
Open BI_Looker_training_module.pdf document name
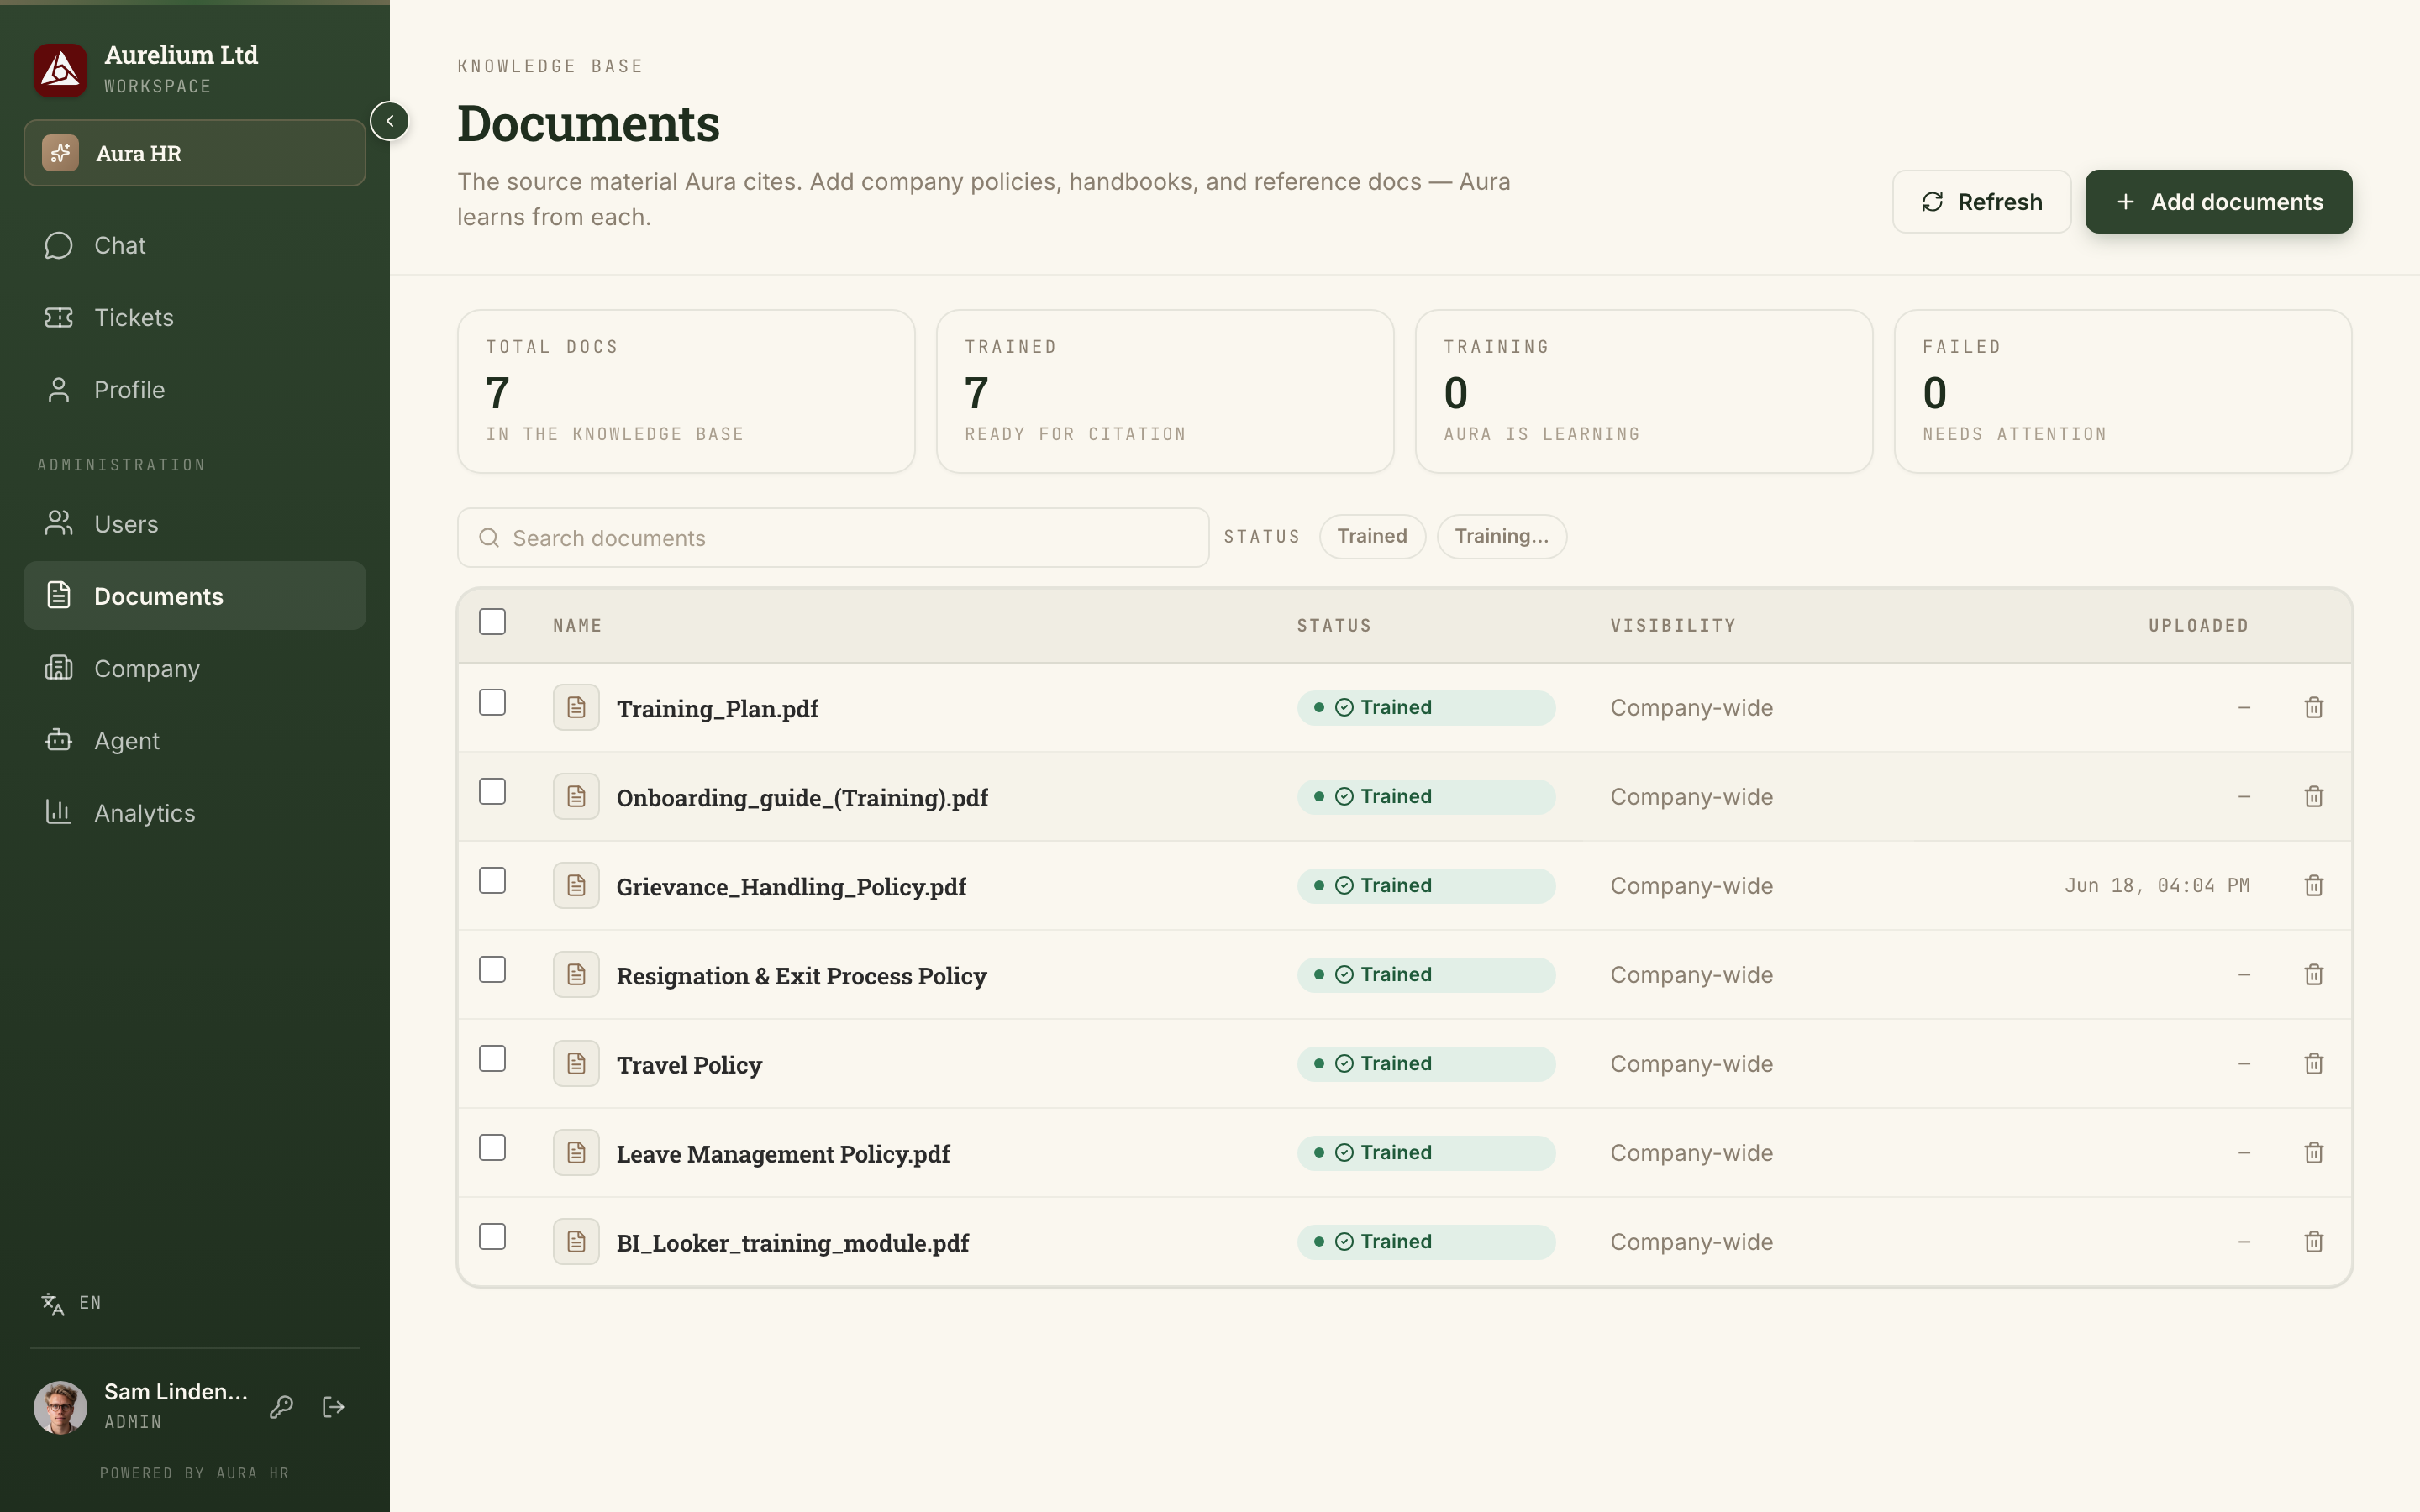792,1243
